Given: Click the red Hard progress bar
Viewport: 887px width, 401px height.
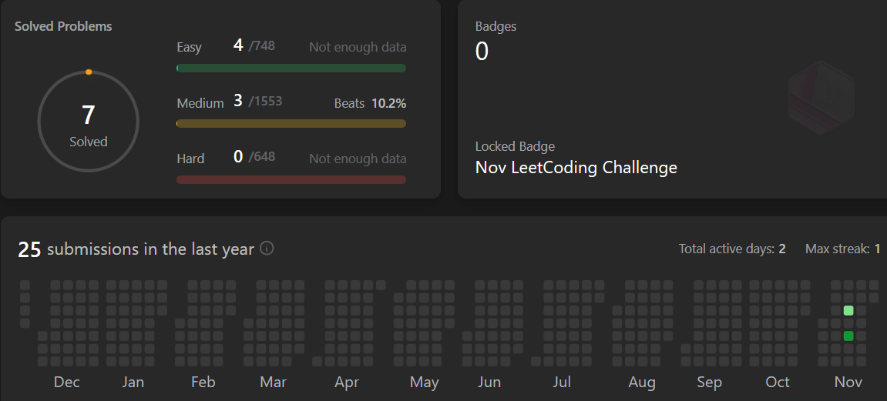Looking at the screenshot, I should [291, 179].
